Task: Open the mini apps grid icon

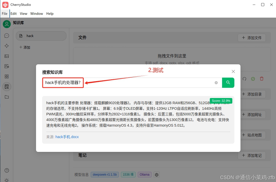Action: point(7,77)
